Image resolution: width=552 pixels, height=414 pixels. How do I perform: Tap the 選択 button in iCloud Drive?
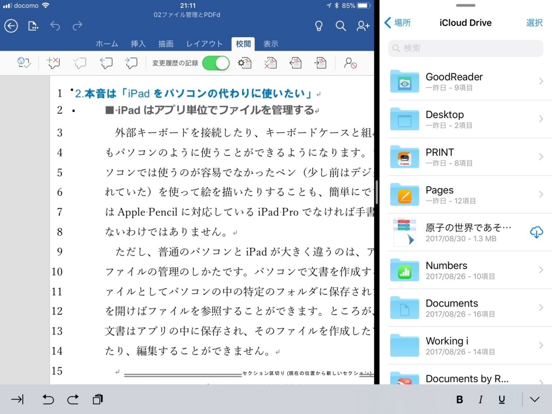tap(534, 23)
